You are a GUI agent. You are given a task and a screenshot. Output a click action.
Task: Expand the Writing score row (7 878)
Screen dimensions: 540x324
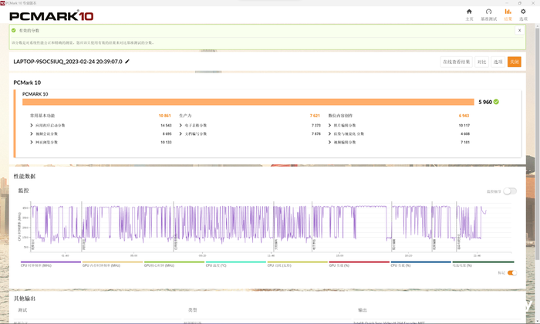click(x=181, y=133)
